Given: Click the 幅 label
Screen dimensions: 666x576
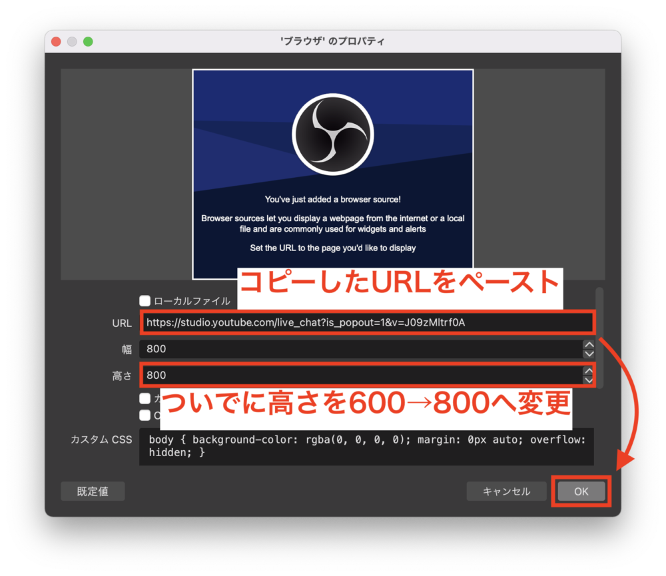Looking at the screenshot, I should 127,349.
